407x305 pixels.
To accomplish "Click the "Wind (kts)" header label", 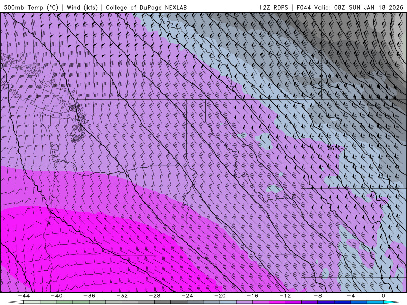I will 82,7.
